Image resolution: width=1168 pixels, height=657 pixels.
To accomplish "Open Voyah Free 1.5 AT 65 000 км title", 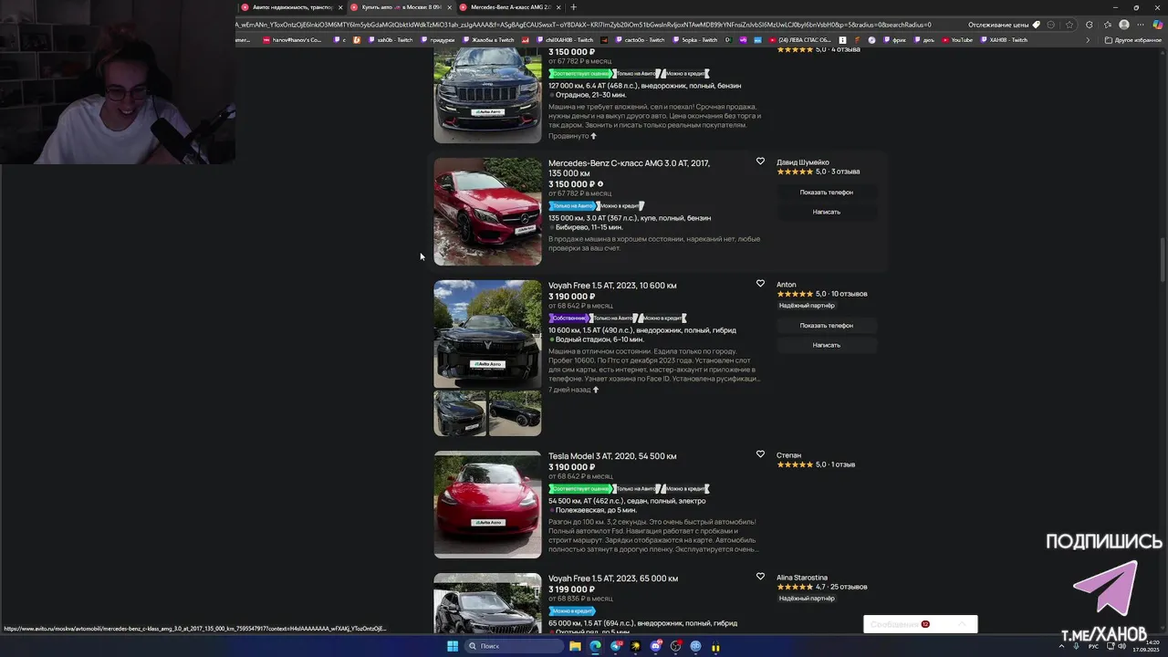I will click(x=613, y=579).
